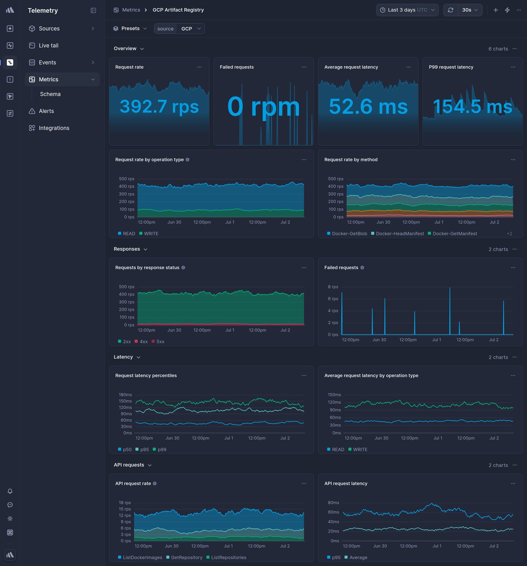Open the command key icon in left rail
The image size is (527, 566).
click(x=10, y=532)
